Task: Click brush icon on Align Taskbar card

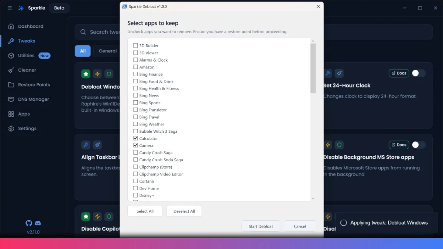Action: tap(97, 145)
